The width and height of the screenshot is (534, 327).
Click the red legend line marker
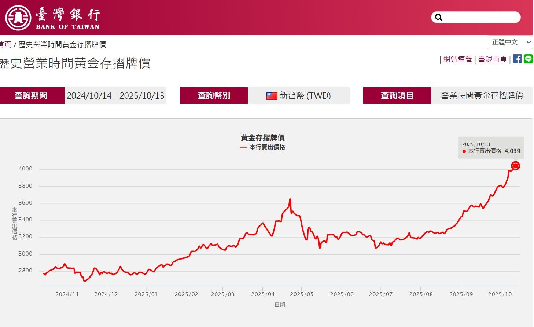point(243,147)
